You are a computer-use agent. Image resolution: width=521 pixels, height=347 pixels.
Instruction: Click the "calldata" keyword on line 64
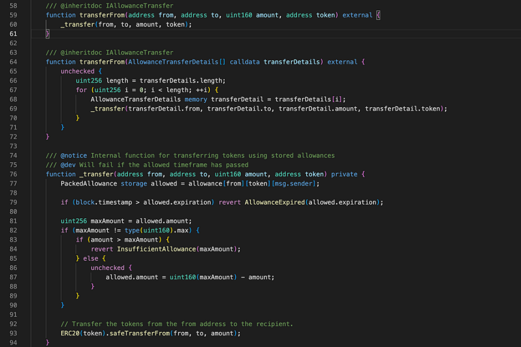tap(245, 62)
